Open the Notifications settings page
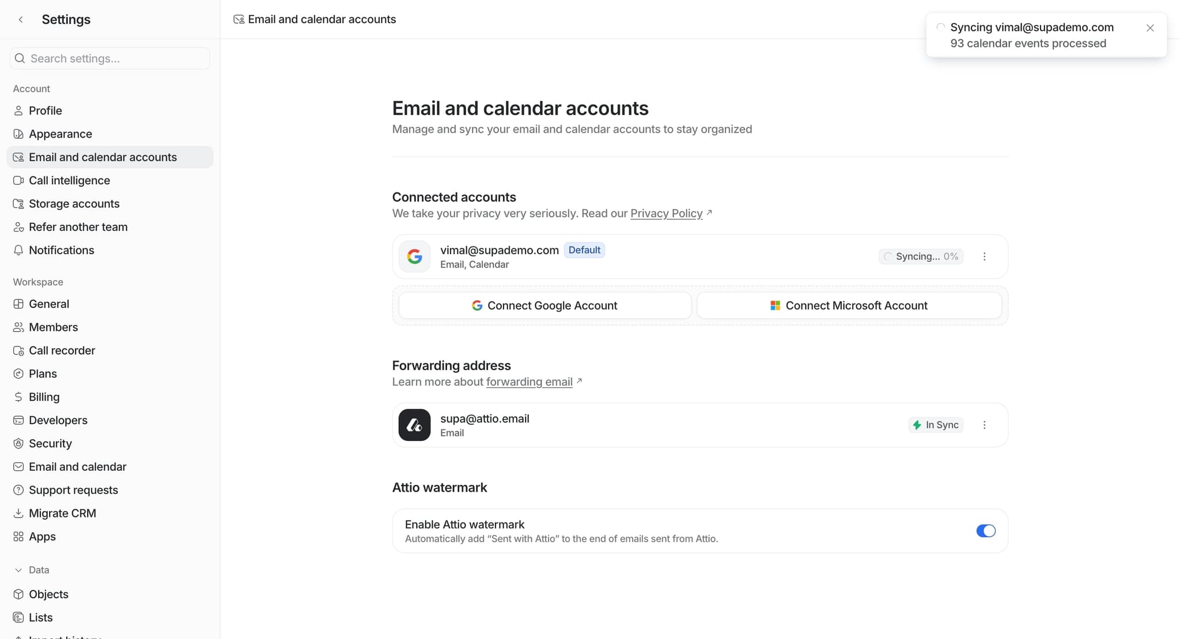This screenshot has height=639, width=1180. pos(61,250)
